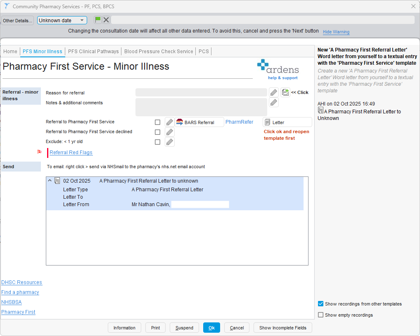
Task: Tick Referral to Pharmacy First Service declined checkbox
Action: (x=157, y=132)
